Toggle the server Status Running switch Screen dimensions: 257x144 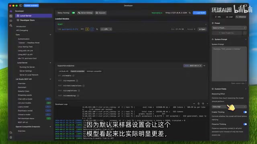point(73,13)
